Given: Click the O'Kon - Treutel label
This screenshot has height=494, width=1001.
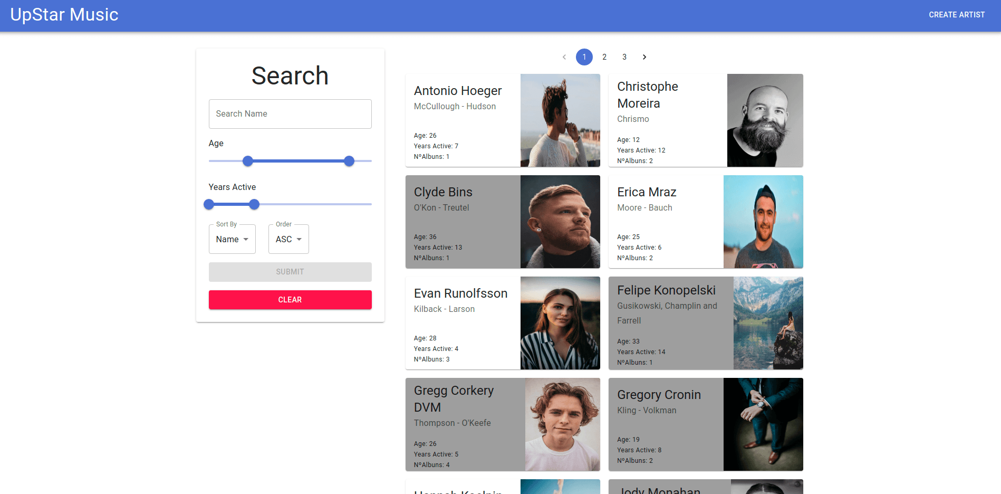Looking at the screenshot, I should pyautogui.click(x=441, y=208).
